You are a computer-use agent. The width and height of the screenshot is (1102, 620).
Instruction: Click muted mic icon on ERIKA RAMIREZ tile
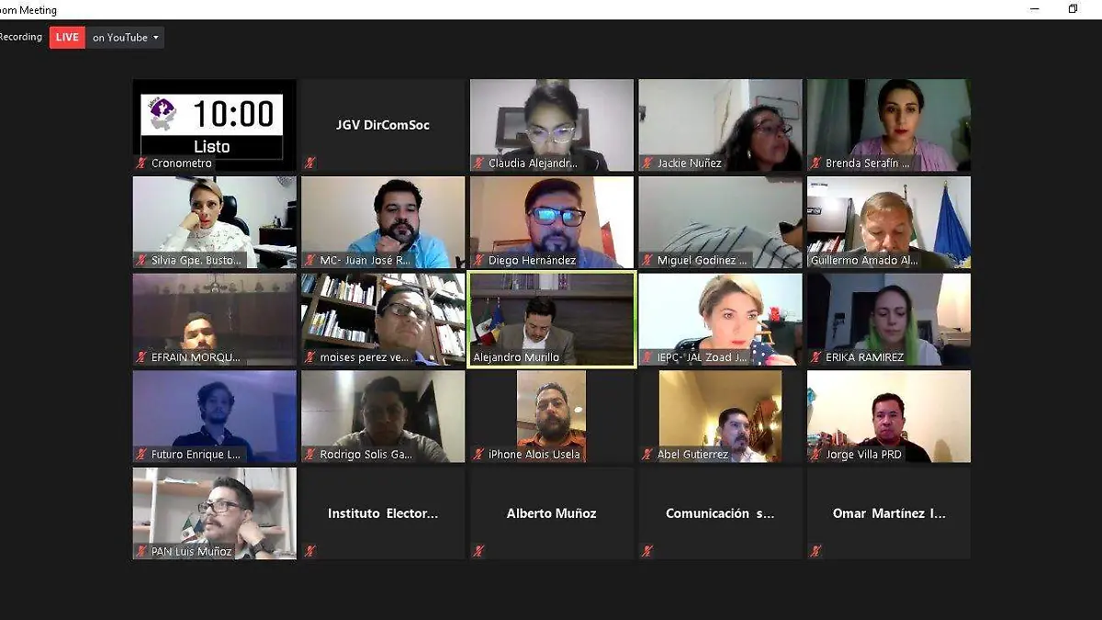(x=816, y=357)
